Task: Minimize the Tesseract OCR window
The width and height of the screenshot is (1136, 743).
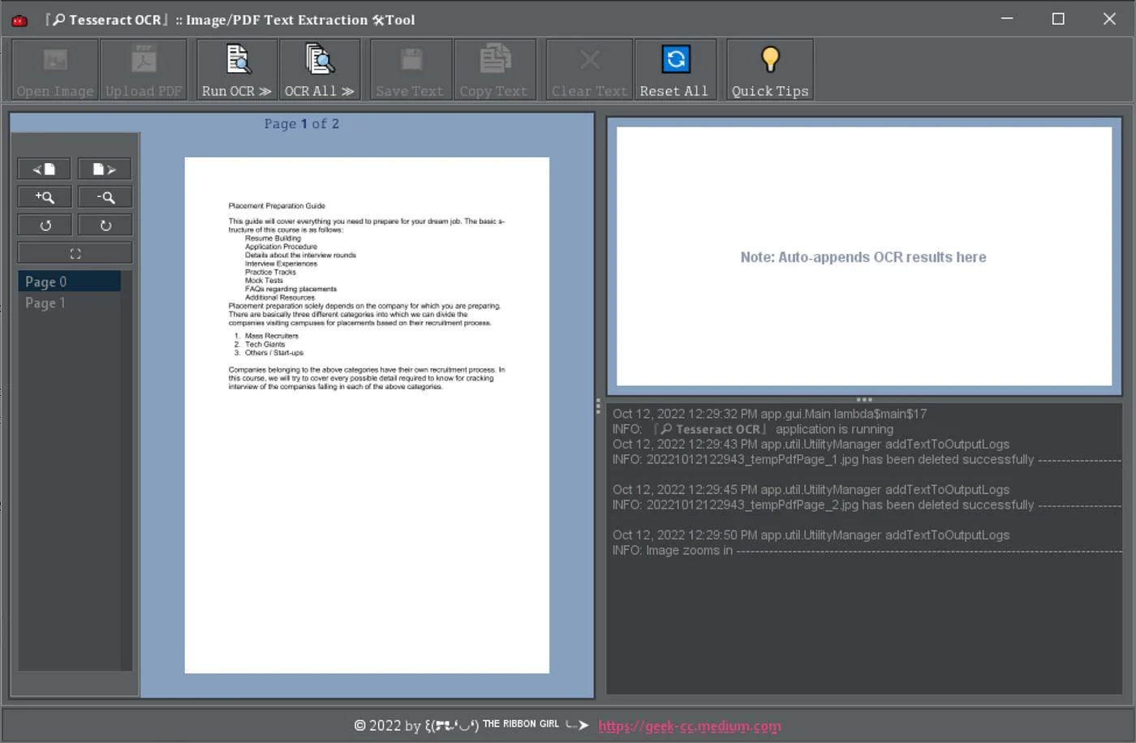Action: point(1007,19)
